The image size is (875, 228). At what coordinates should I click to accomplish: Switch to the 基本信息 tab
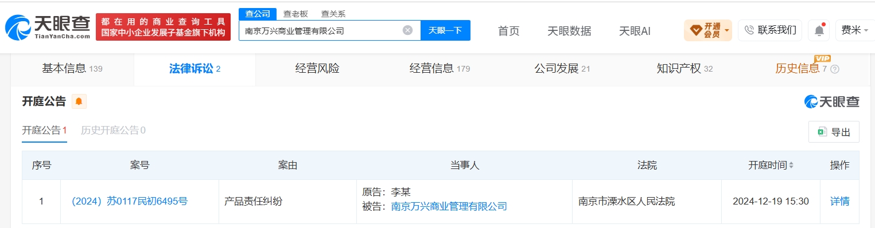click(x=72, y=69)
